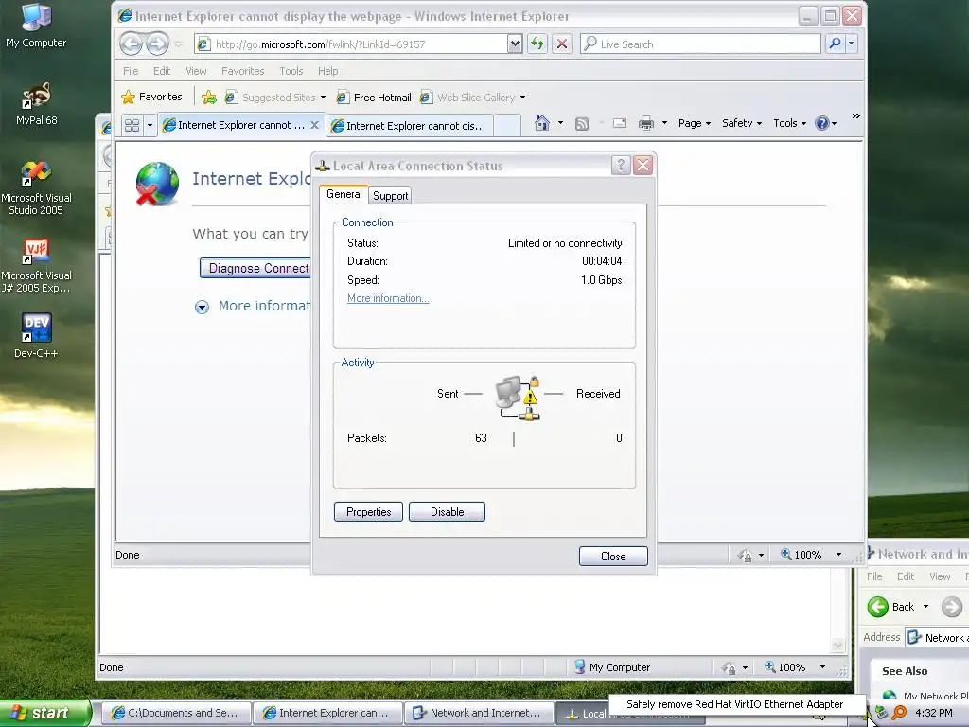
Task: Click the Live Search magnifier button
Action: [x=835, y=44]
